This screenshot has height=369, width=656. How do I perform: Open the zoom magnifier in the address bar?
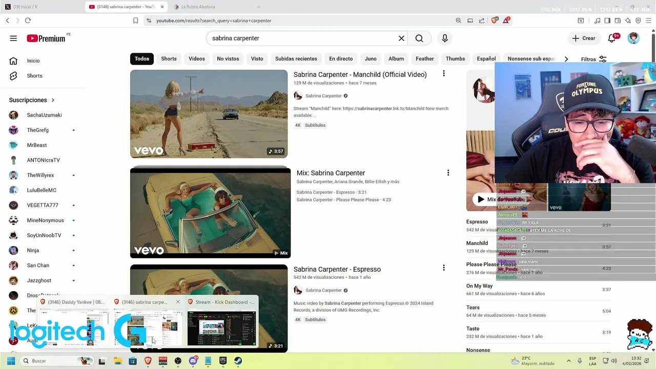(x=458, y=20)
